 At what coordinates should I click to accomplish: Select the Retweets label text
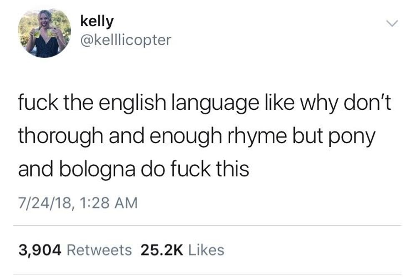pos(100,250)
